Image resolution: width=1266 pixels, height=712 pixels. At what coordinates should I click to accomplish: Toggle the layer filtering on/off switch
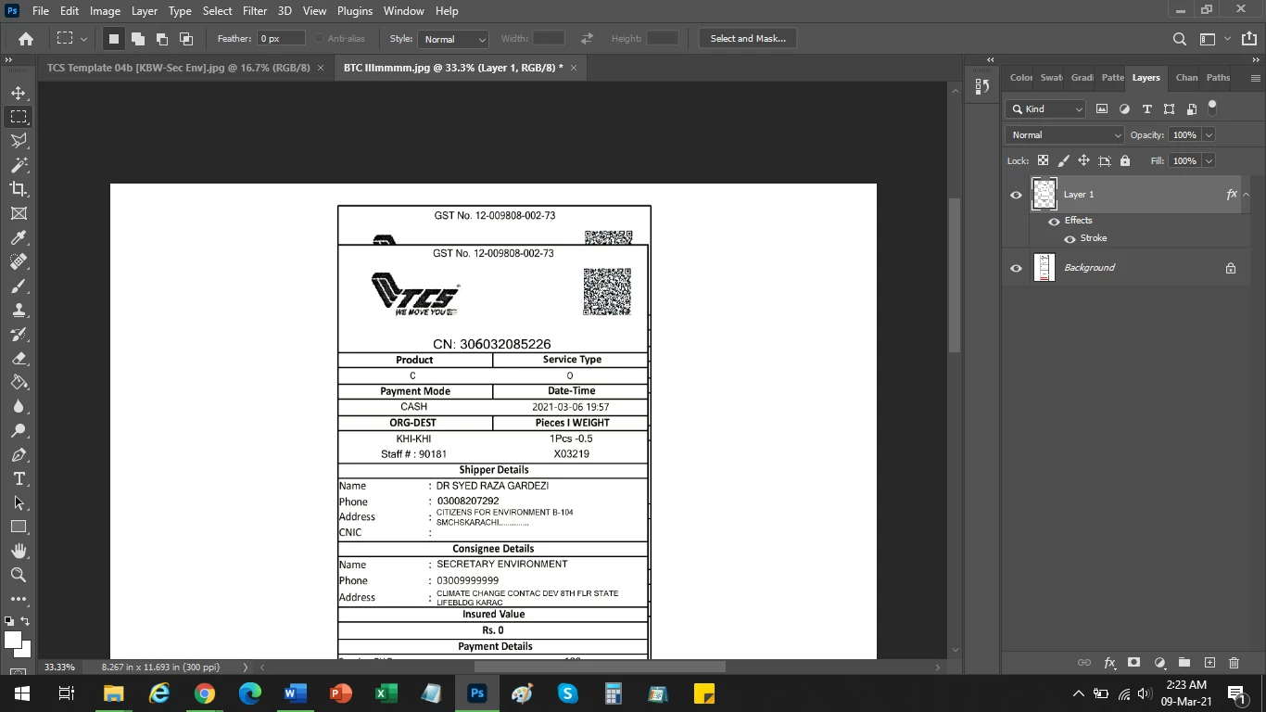(x=1212, y=108)
